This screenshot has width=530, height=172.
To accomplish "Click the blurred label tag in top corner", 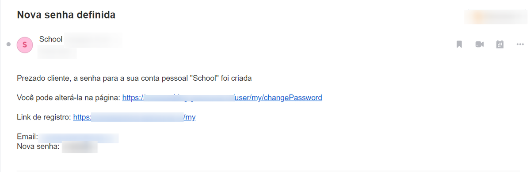I will pos(496,16).
